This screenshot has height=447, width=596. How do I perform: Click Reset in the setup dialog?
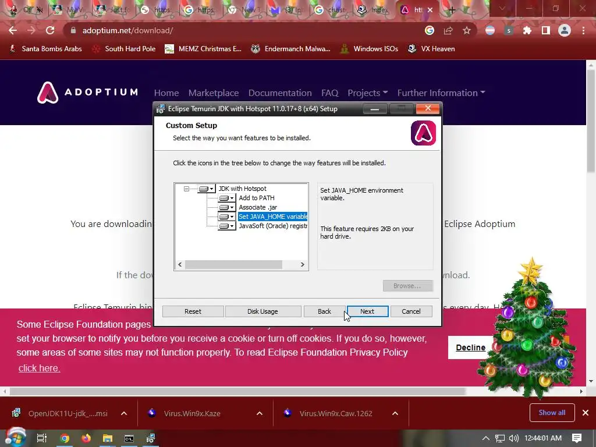(x=193, y=311)
